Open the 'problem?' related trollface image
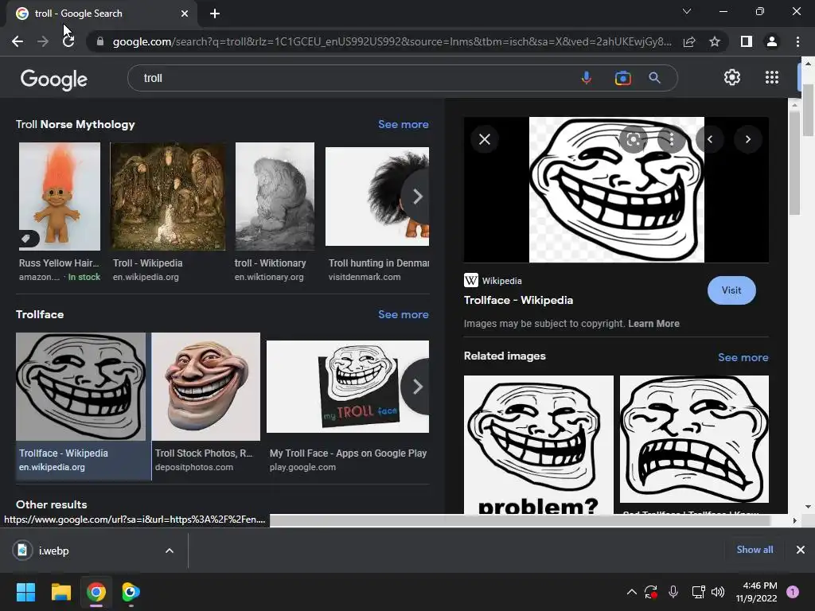Viewport: 815px width, 611px height. point(539,445)
